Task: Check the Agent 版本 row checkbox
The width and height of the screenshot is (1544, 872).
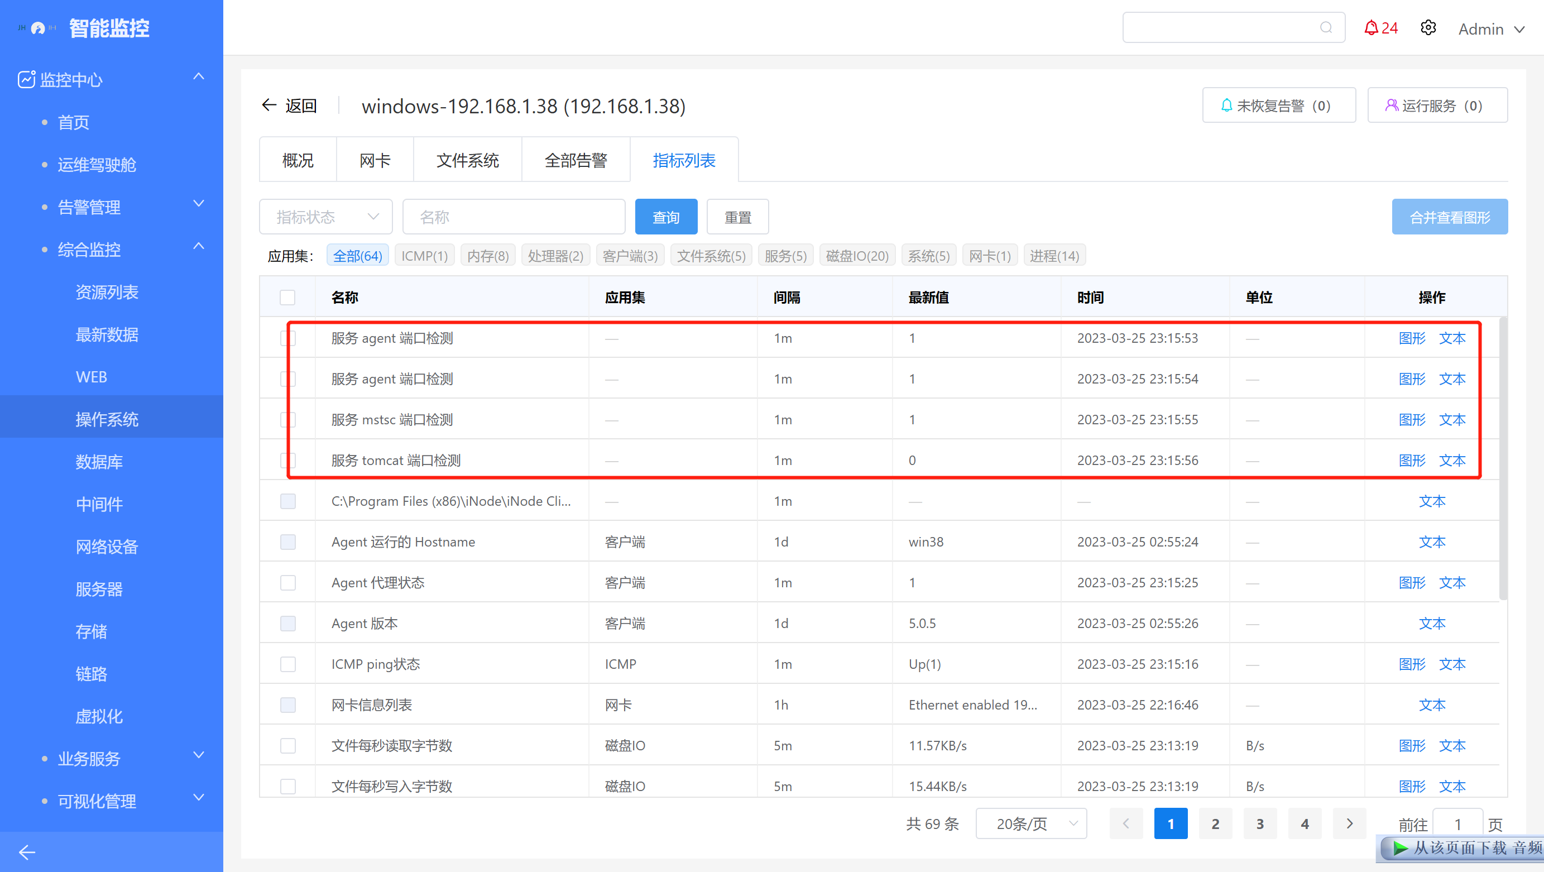Action: coord(287,623)
